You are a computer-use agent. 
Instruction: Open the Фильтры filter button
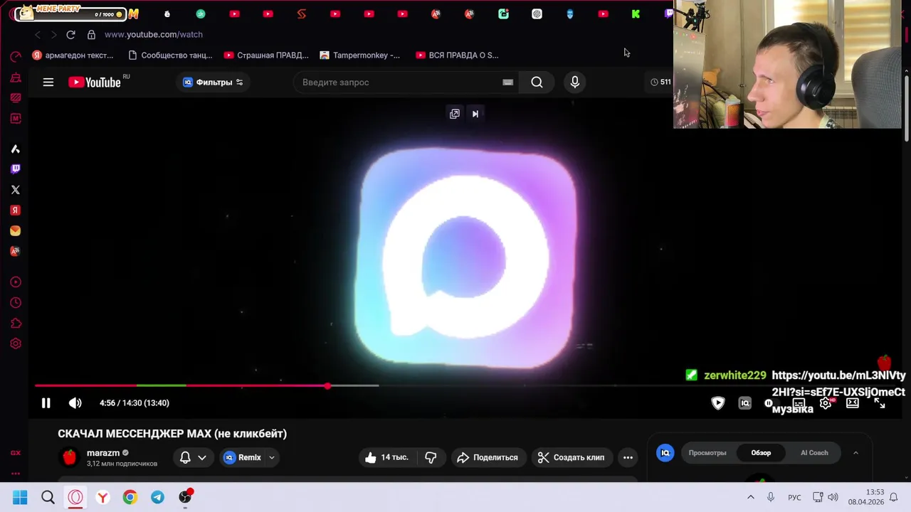[x=213, y=82]
